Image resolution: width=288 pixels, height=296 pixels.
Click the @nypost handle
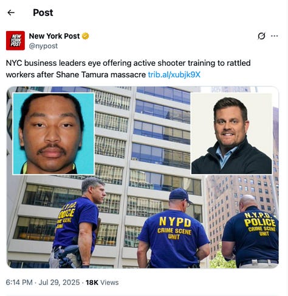pos(43,46)
